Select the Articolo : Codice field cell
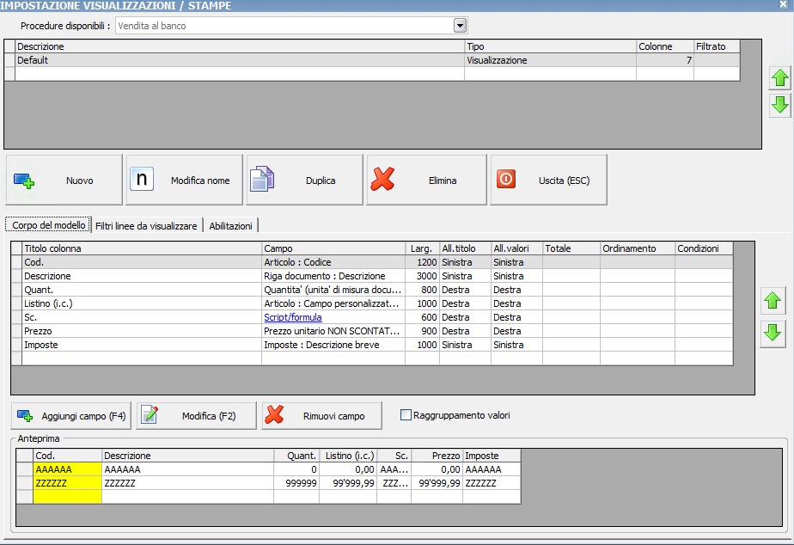This screenshot has height=545, width=794. click(333, 262)
